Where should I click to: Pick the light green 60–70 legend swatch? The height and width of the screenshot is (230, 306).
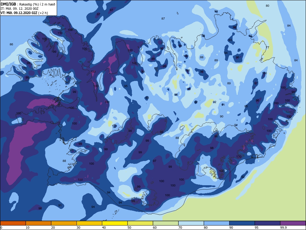coord(166,223)
